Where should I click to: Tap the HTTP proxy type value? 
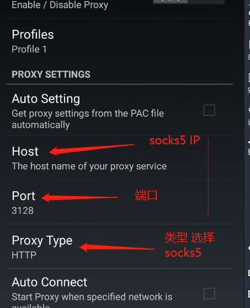click(x=24, y=255)
